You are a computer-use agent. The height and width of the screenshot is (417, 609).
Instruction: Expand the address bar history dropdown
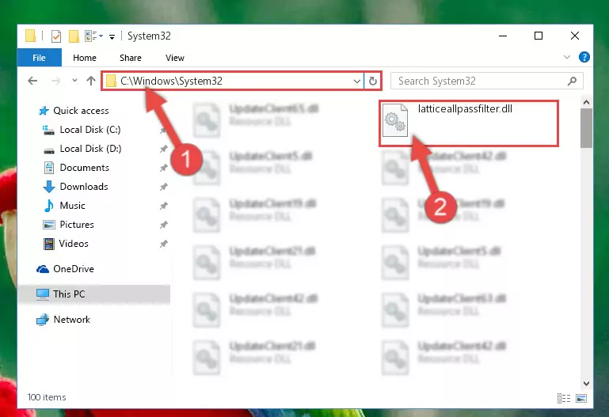coord(356,81)
